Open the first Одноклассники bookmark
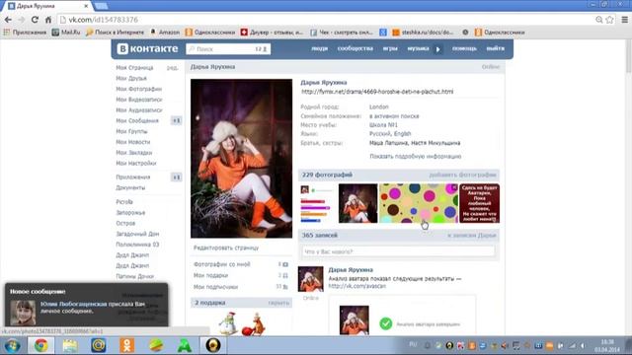The height and width of the screenshot is (355, 632). coord(210,33)
